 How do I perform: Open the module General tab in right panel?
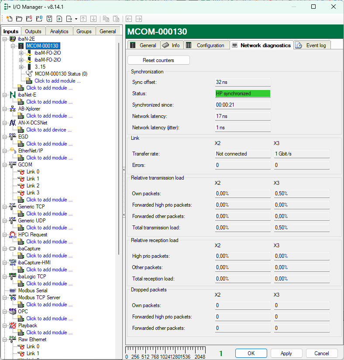[144, 45]
